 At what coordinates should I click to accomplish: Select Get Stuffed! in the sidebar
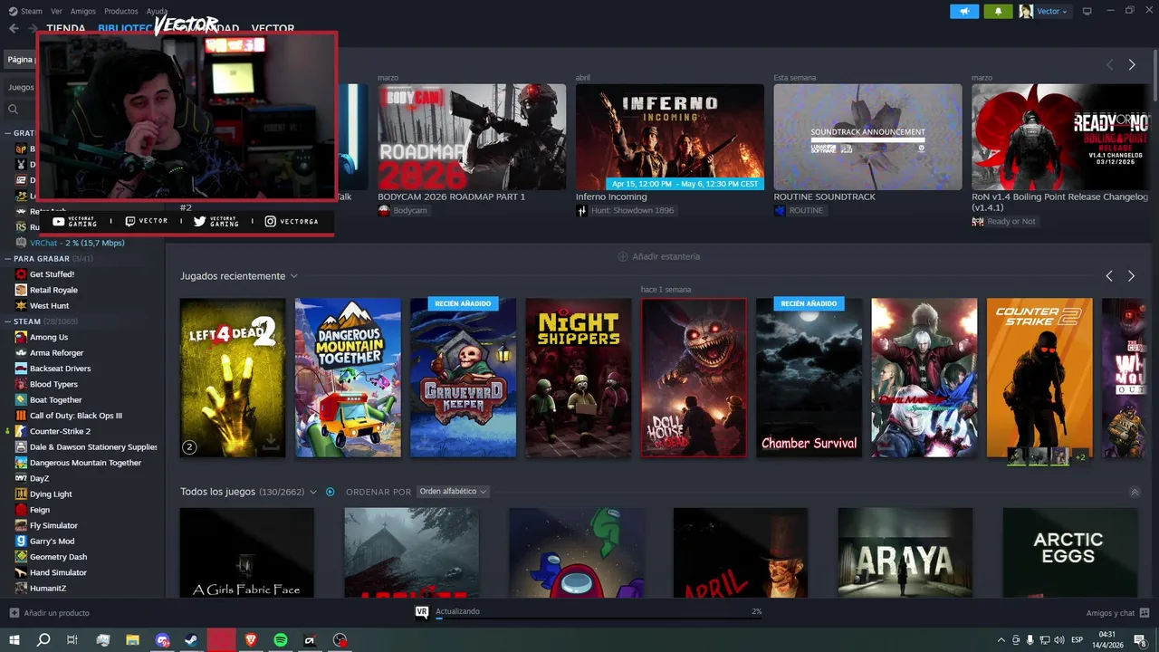click(x=52, y=274)
